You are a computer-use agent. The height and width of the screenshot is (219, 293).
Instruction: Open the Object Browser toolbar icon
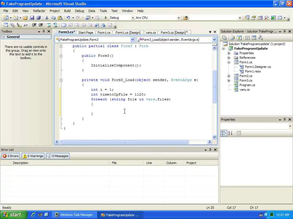(x=260, y=18)
